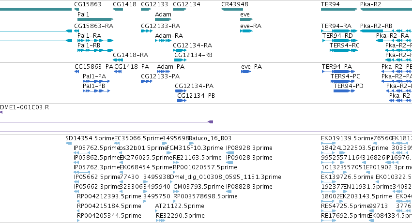Click the IP05862.5prime EST label
The width and height of the screenshot is (412, 223).
click(97, 158)
